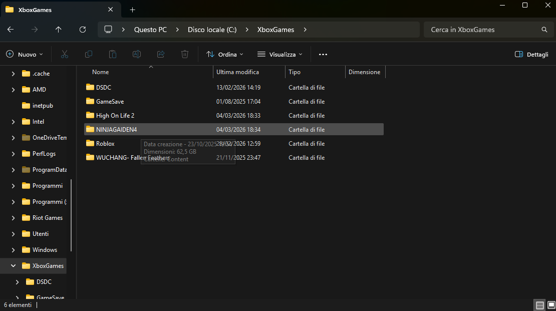Open the Ordina sort dropdown
The height and width of the screenshot is (311, 556).
tap(225, 54)
